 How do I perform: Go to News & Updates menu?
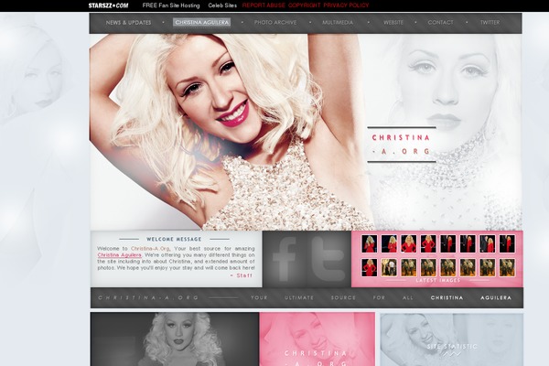[128, 22]
